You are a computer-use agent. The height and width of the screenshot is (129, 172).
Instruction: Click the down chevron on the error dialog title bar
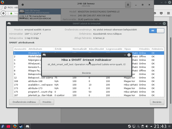tap(125, 55)
